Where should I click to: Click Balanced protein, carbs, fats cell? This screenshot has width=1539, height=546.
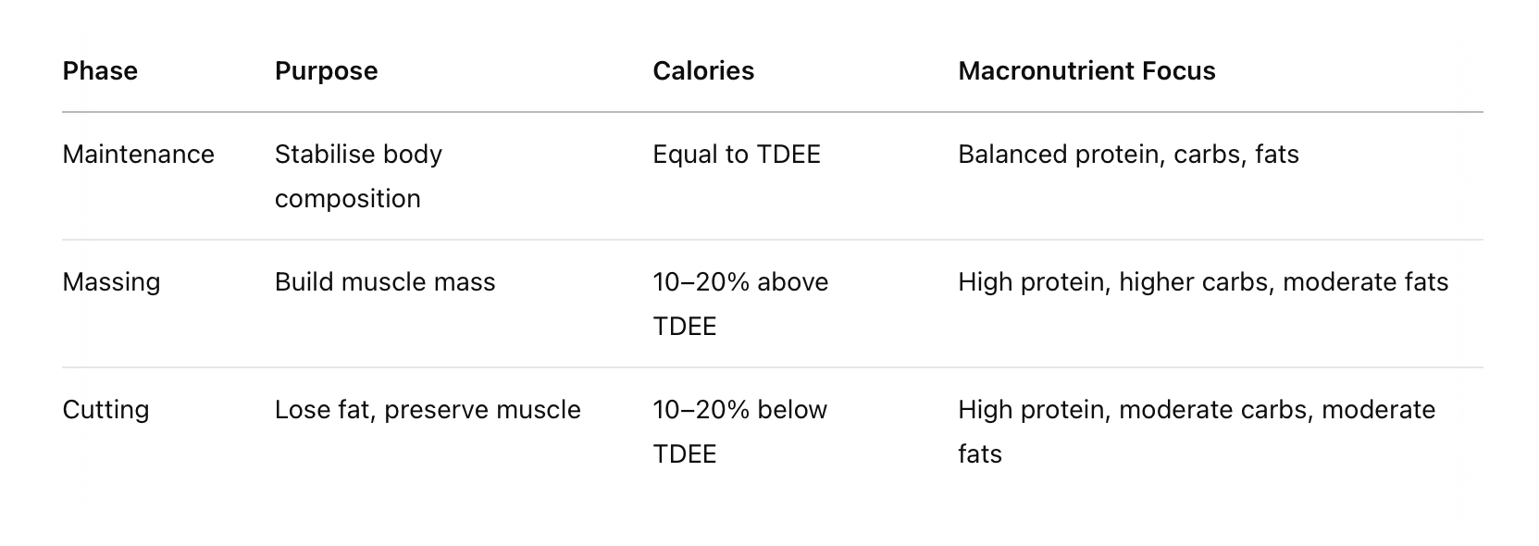pyautogui.click(x=1128, y=155)
